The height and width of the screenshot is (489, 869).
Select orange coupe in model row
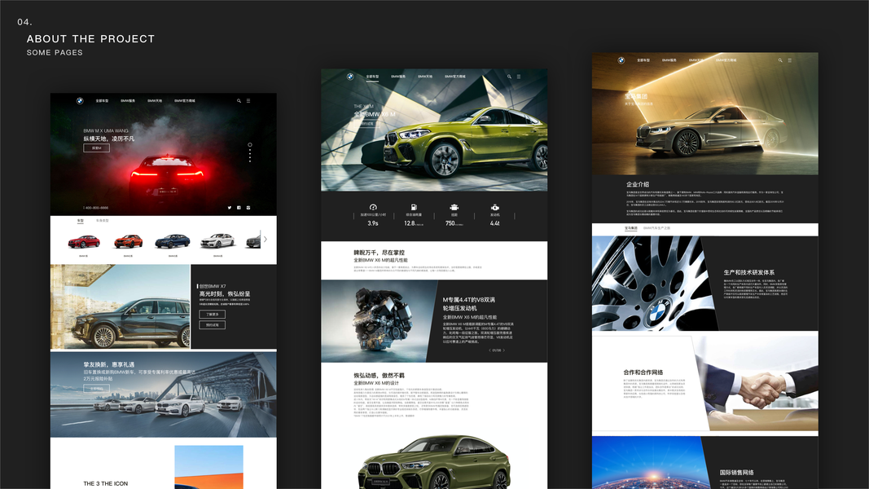tap(128, 241)
